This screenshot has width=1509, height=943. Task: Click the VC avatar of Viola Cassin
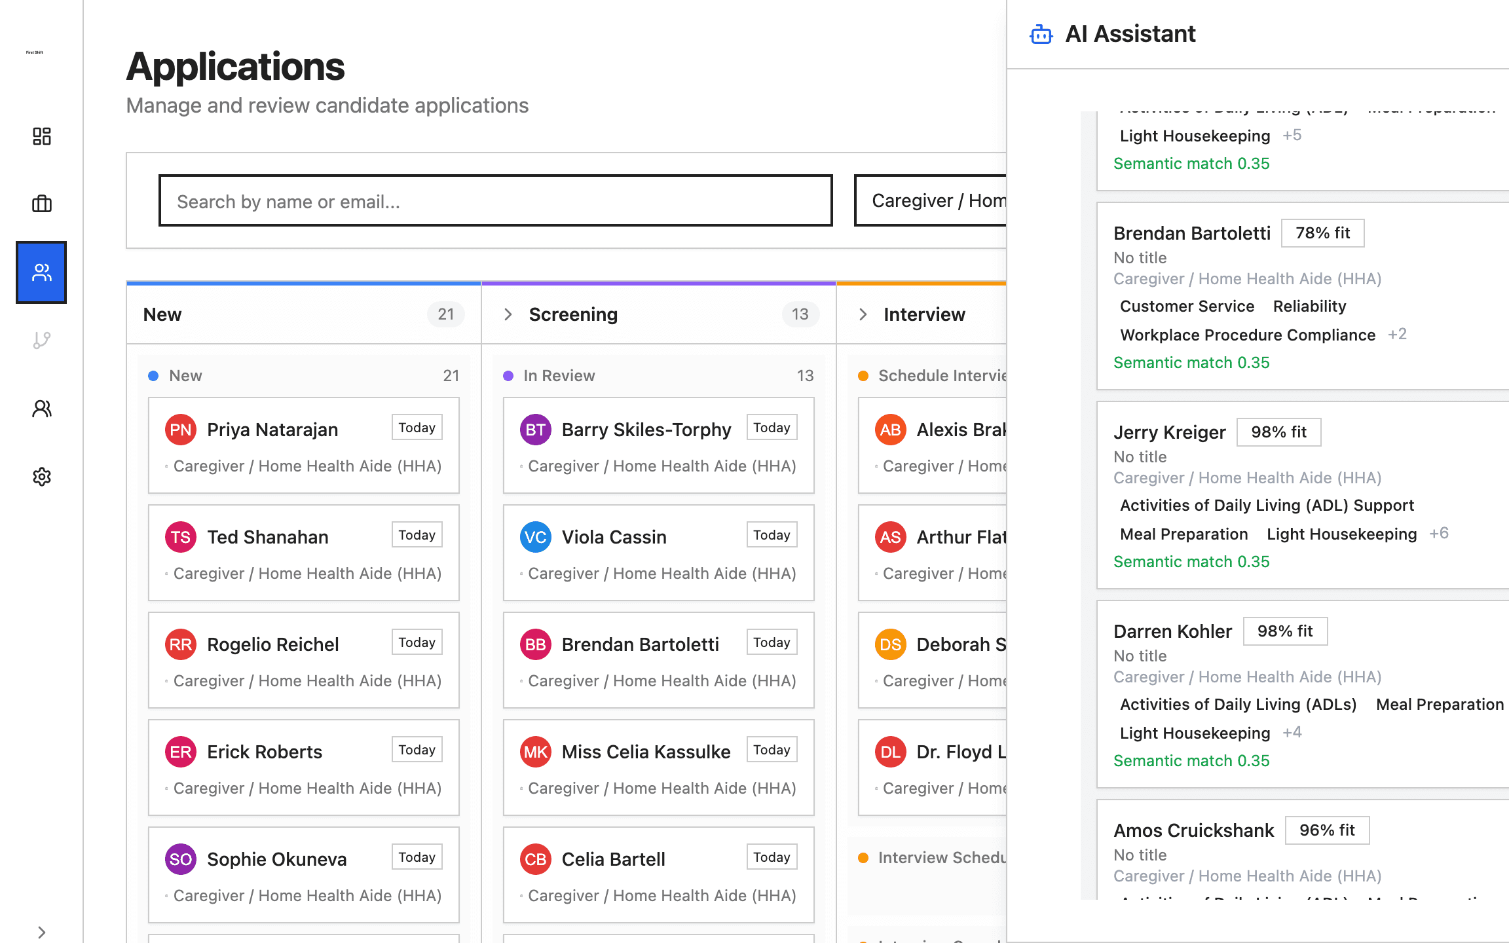pyautogui.click(x=536, y=537)
